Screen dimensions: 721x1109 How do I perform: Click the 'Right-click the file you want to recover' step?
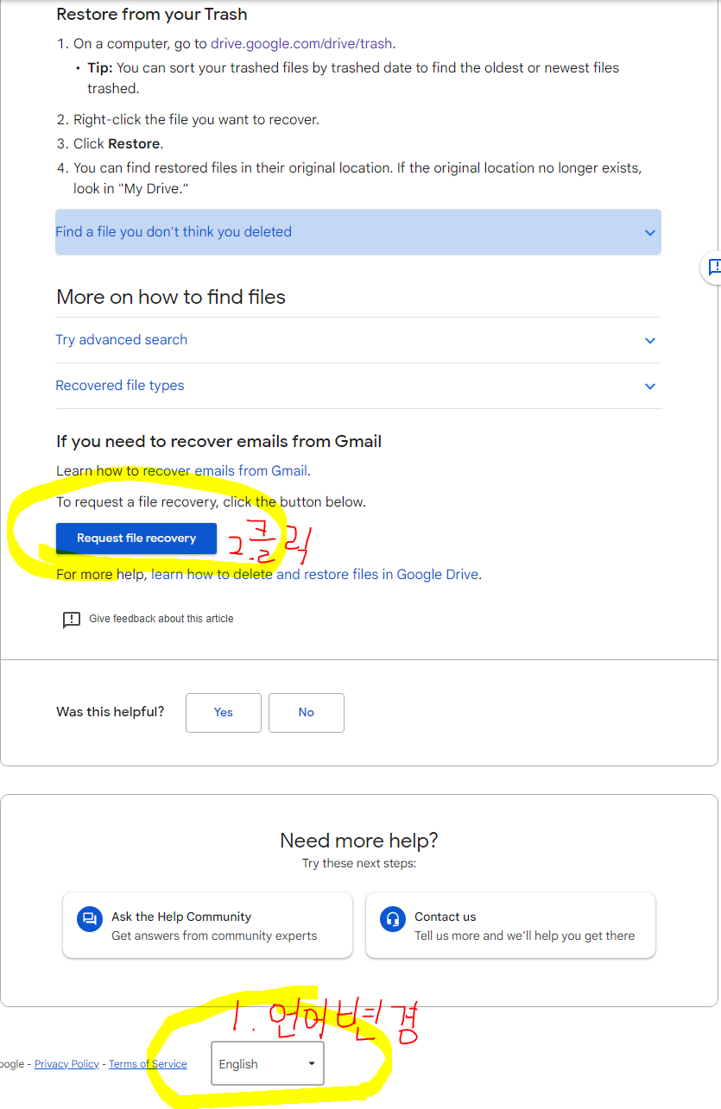point(196,120)
